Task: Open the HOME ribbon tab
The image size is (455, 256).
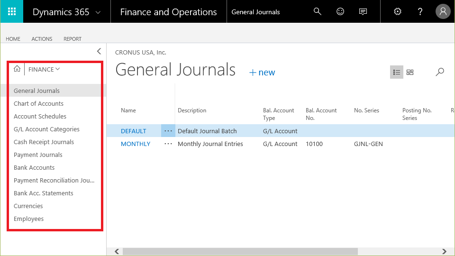Action: 13,39
